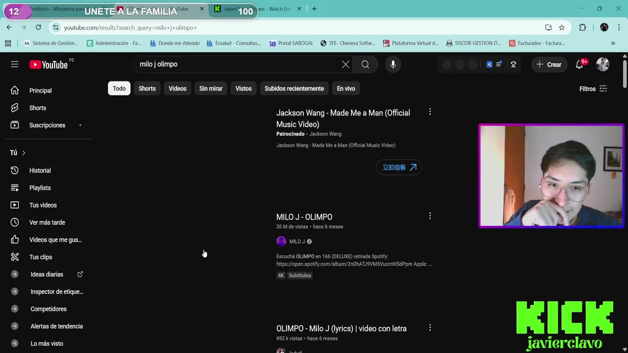
Task: Close the JavierClavo Kick stream tab
Action: (x=299, y=9)
